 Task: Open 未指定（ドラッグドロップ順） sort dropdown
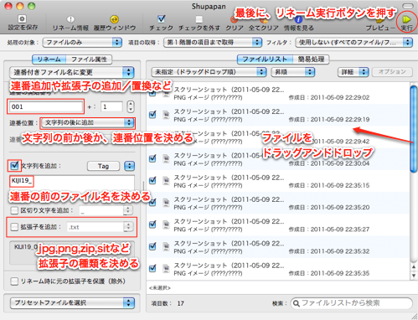coord(209,72)
